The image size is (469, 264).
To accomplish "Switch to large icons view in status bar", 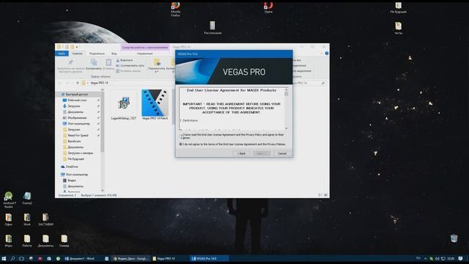I will tap(325, 195).
